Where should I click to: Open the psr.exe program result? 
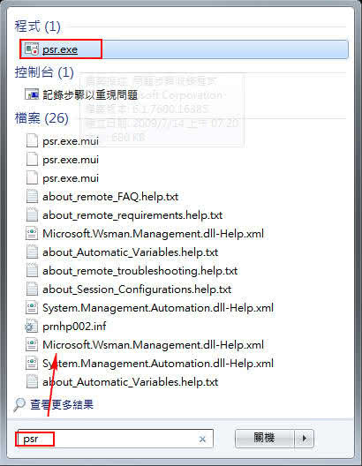[x=184, y=49]
